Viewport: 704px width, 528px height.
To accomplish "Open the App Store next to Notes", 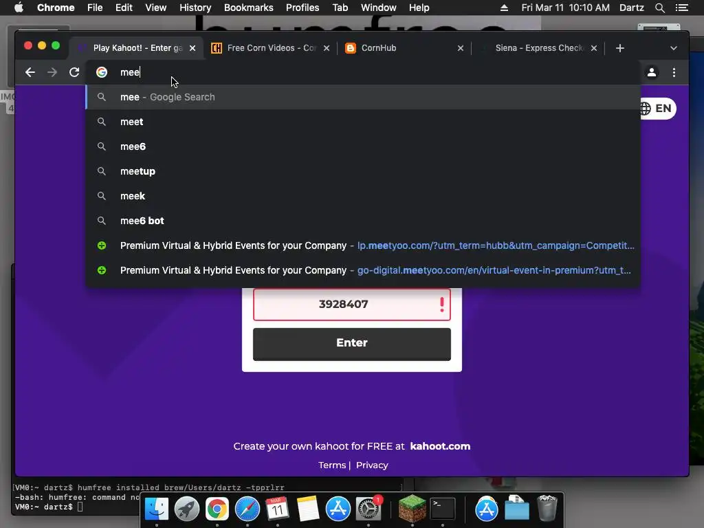I will pyautogui.click(x=338, y=509).
